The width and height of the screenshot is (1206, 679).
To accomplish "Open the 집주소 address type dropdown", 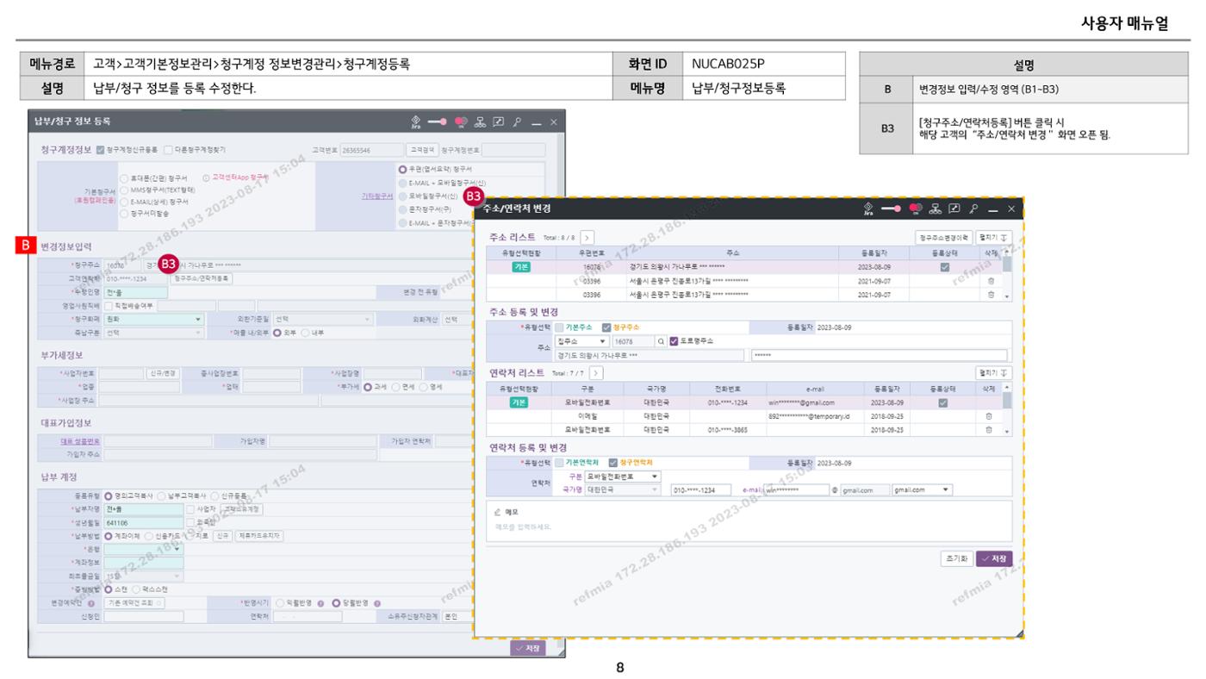I will tap(583, 341).
